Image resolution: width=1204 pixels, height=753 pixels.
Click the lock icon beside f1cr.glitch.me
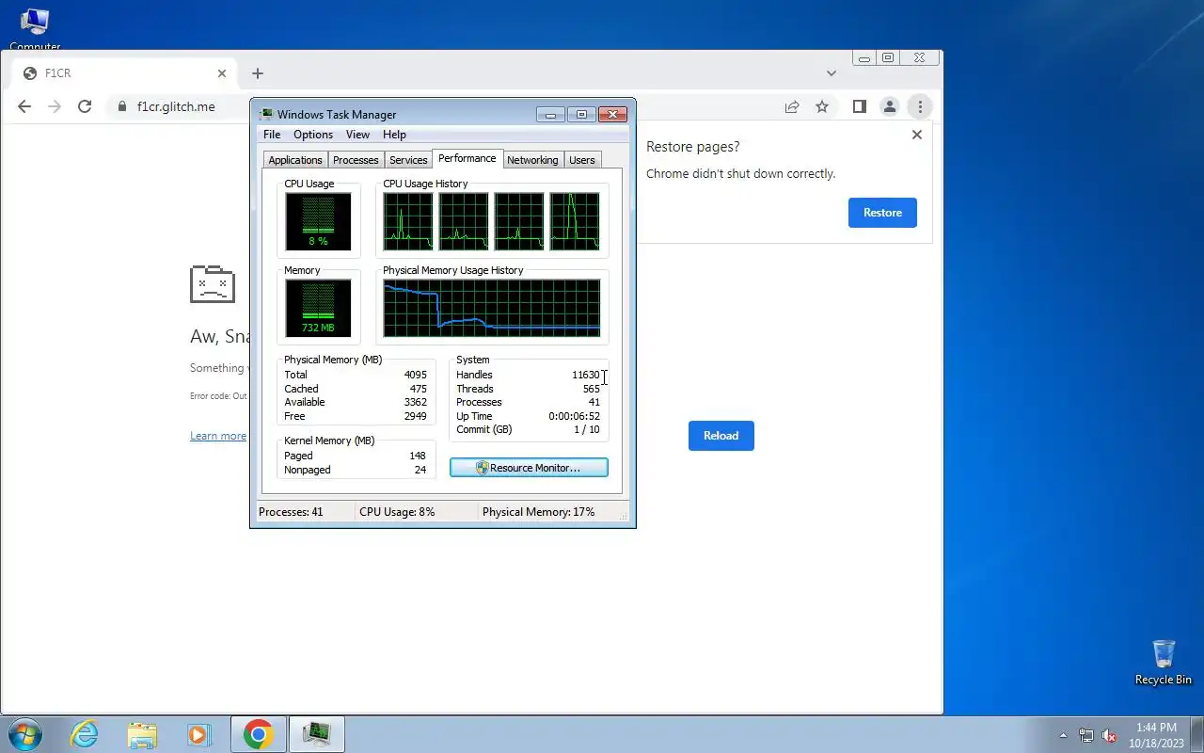[120, 106]
